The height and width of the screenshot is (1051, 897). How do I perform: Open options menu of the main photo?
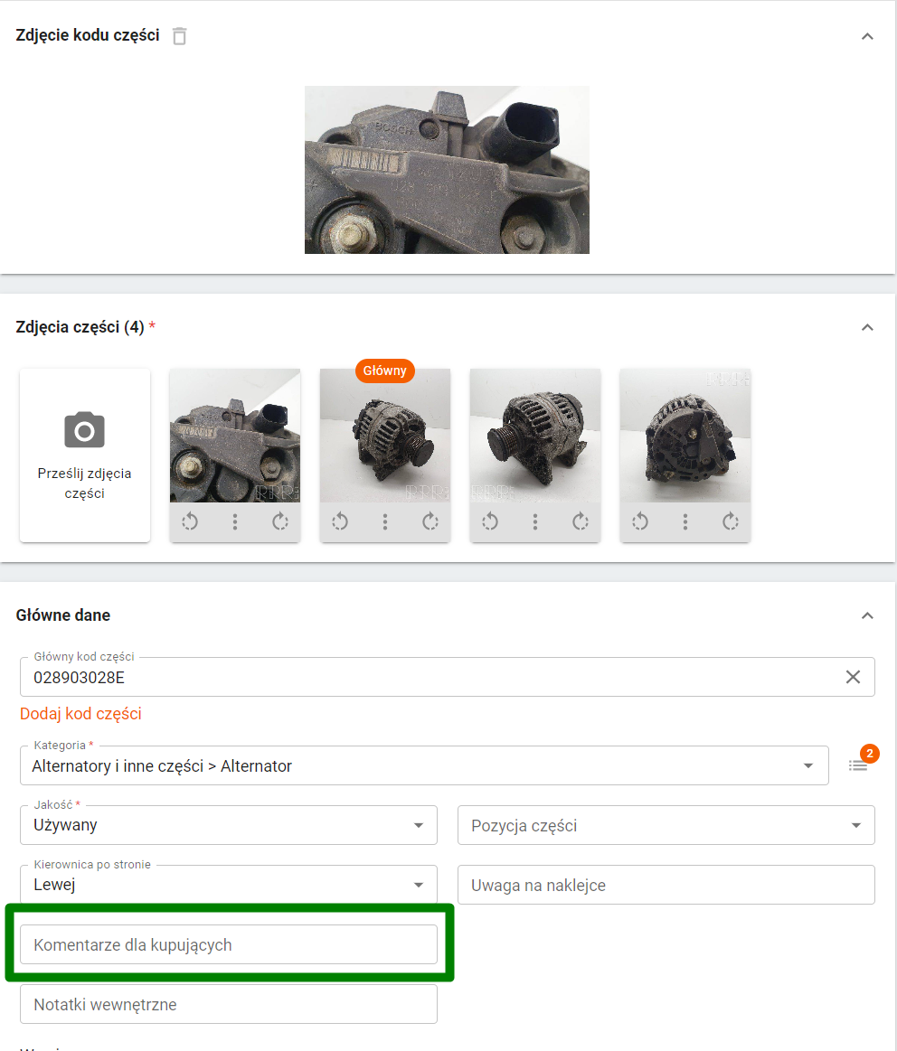pyautogui.click(x=385, y=521)
